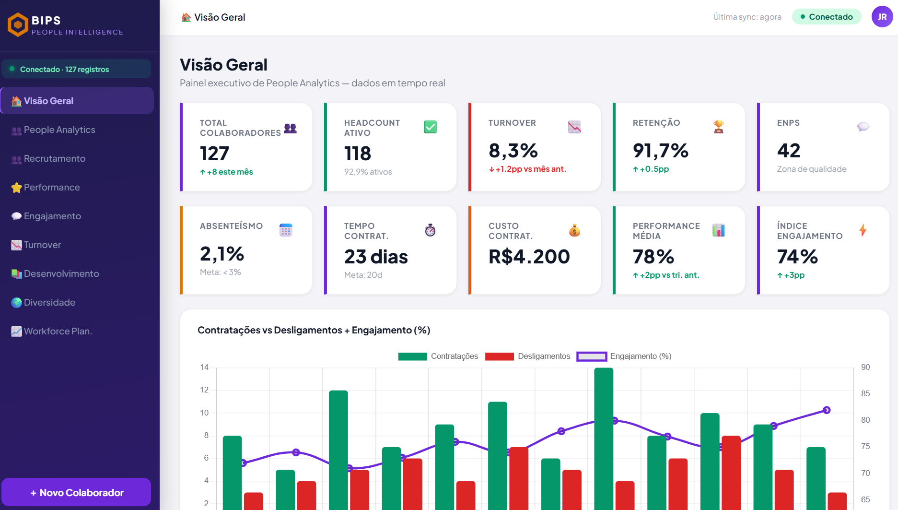The width and height of the screenshot is (898, 510).
Task: Click the globe icon beside Diversidade
Action: (x=16, y=303)
